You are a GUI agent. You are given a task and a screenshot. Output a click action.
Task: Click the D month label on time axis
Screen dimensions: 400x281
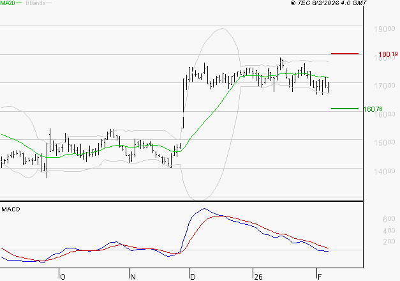193,277
